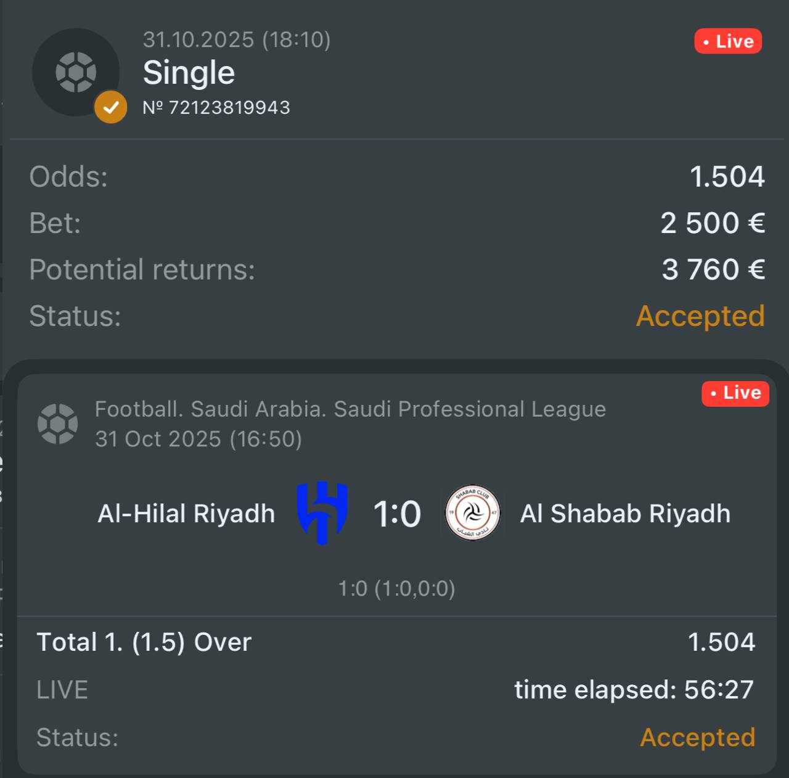Click the small football icon beside the league name
The height and width of the screenshot is (778, 789).
57,424
